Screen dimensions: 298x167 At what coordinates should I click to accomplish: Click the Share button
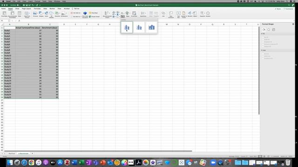[x=278, y=9]
